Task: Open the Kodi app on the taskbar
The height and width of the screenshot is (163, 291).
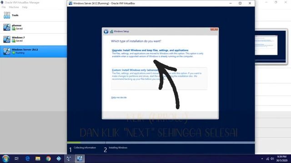Action: 59,158
